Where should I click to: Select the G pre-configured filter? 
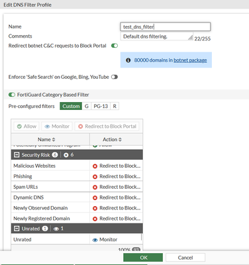[x=87, y=106]
